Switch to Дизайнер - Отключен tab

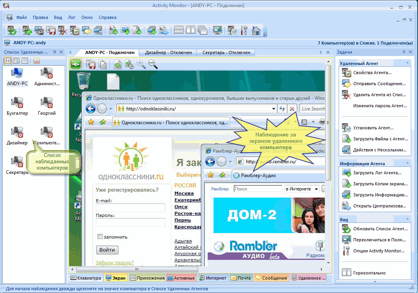[168, 52]
